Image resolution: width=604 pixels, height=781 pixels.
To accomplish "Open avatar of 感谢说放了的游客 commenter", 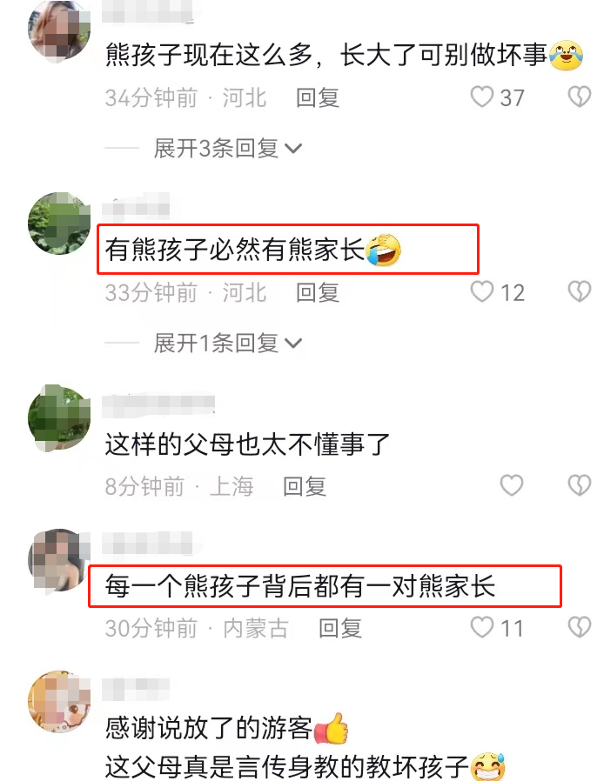I will tap(59, 701).
